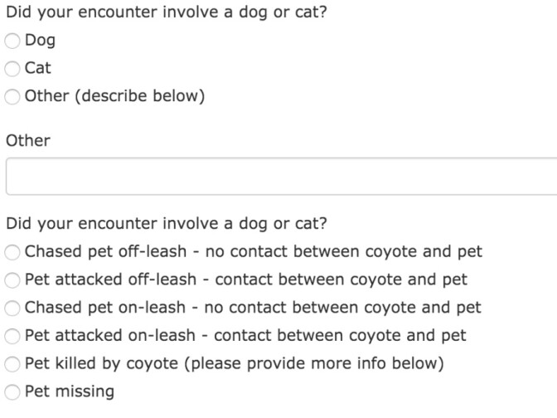Click the "Pet killed by coyote" label text
This screenshot has width=557, height=418.
click(235, 363)
